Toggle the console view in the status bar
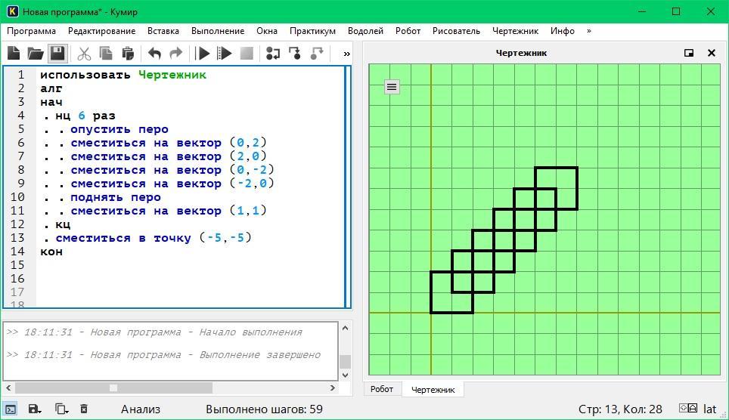The image size is (729, 420). coord(10,409)
